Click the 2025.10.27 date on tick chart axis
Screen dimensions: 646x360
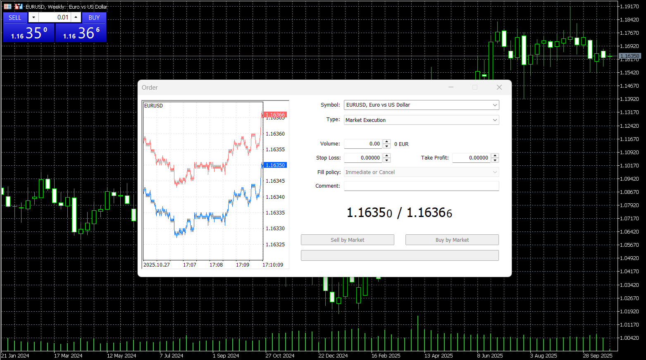click(157, 265)
